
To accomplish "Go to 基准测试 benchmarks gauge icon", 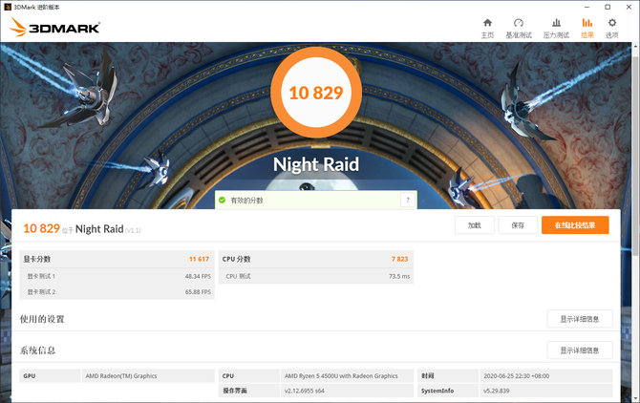I will point(519,23).
